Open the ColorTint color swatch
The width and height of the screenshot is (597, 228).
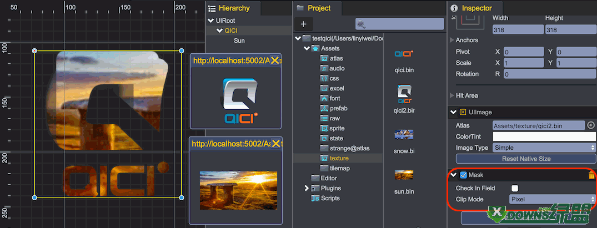tap(544, 136)
